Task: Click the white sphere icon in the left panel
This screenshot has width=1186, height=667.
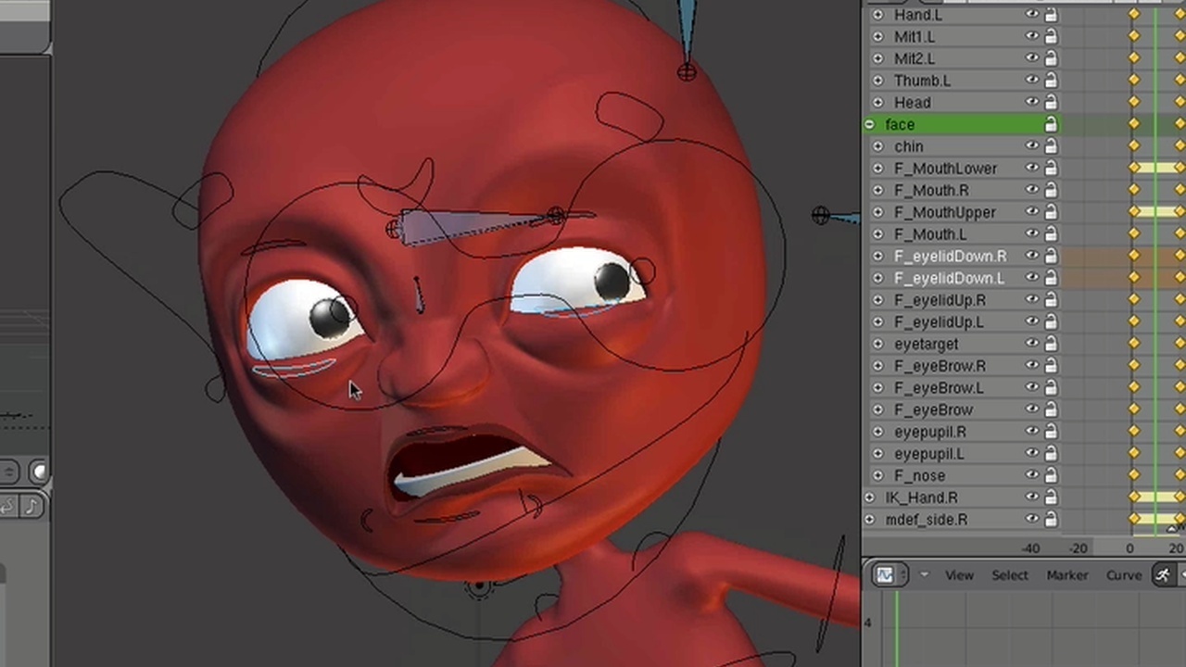Action: (39, 471)
